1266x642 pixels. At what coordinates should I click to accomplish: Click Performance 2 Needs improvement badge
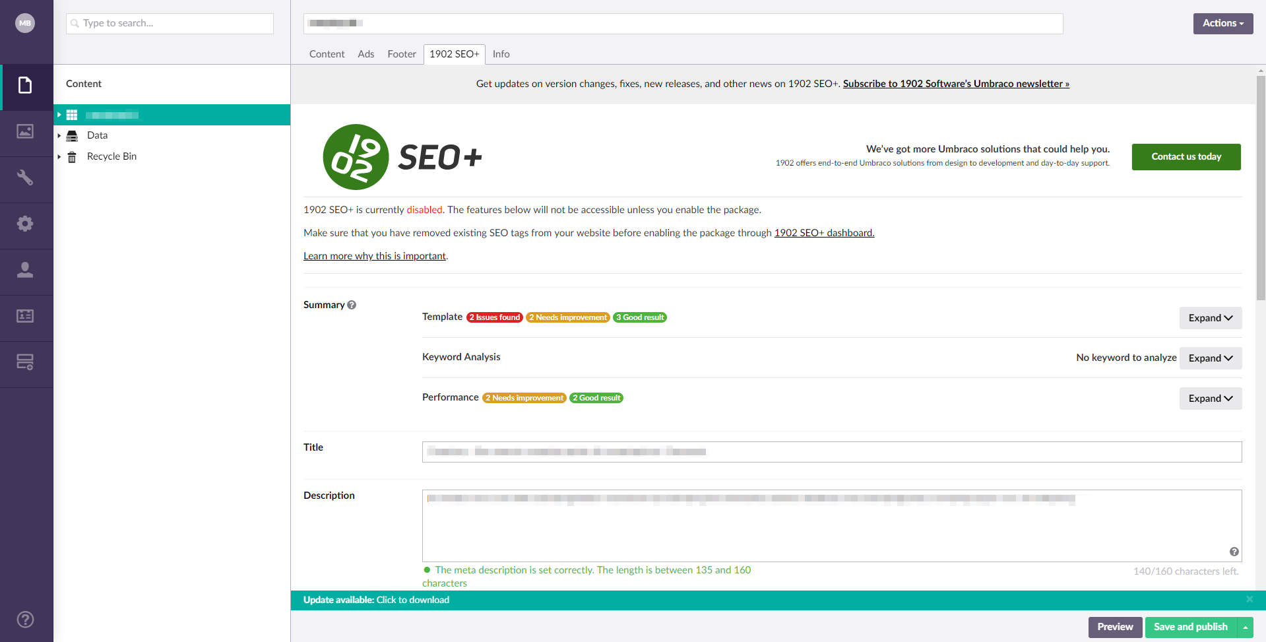click(524, 398)
